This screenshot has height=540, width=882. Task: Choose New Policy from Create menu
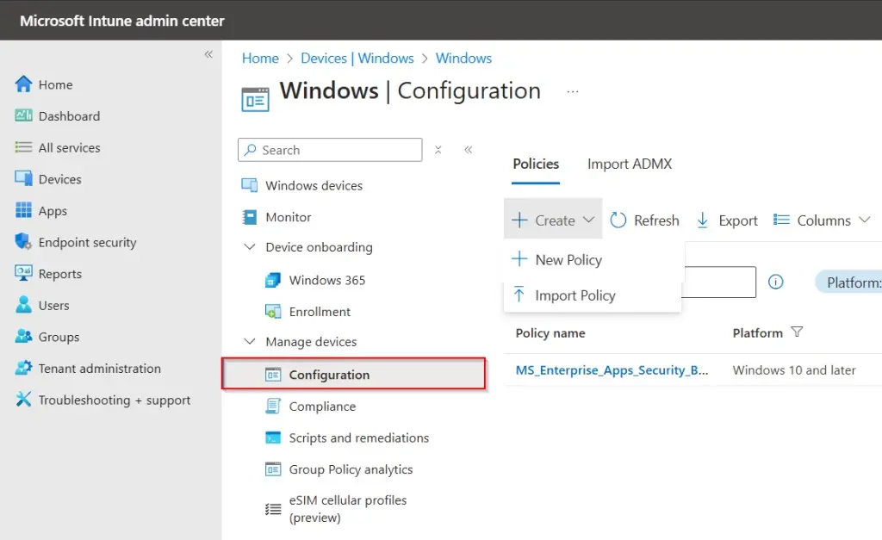pyautogui.click(x=568, y=260)
